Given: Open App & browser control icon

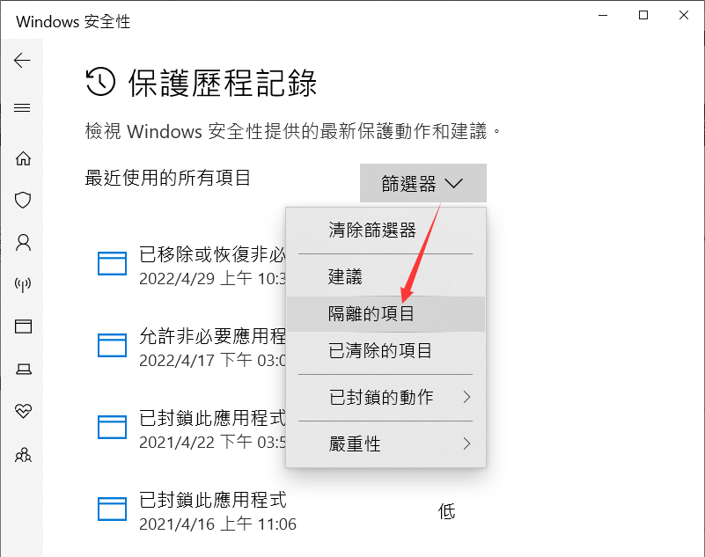Looking at the screenshot, I should 23,326.
